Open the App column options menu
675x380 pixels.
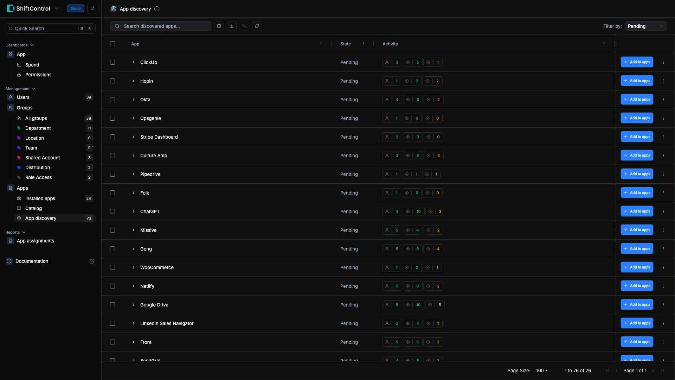(321, 44)
